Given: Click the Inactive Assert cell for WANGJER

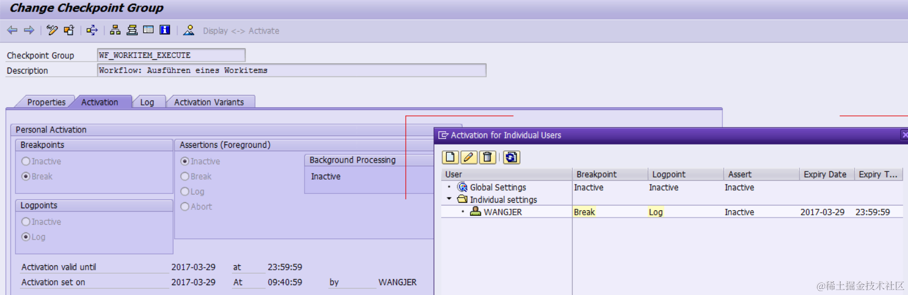Looking at the screenshot, I should pos(740,212).
